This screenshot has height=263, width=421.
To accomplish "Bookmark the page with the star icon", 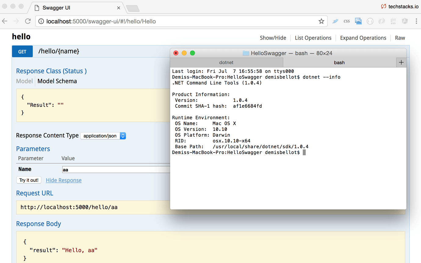I will point(321,21).
